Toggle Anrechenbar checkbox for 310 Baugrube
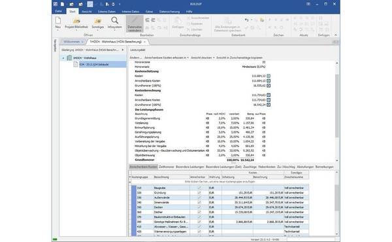Image resolution: width=392 pixels, height=242 pixels. [199, 188]
